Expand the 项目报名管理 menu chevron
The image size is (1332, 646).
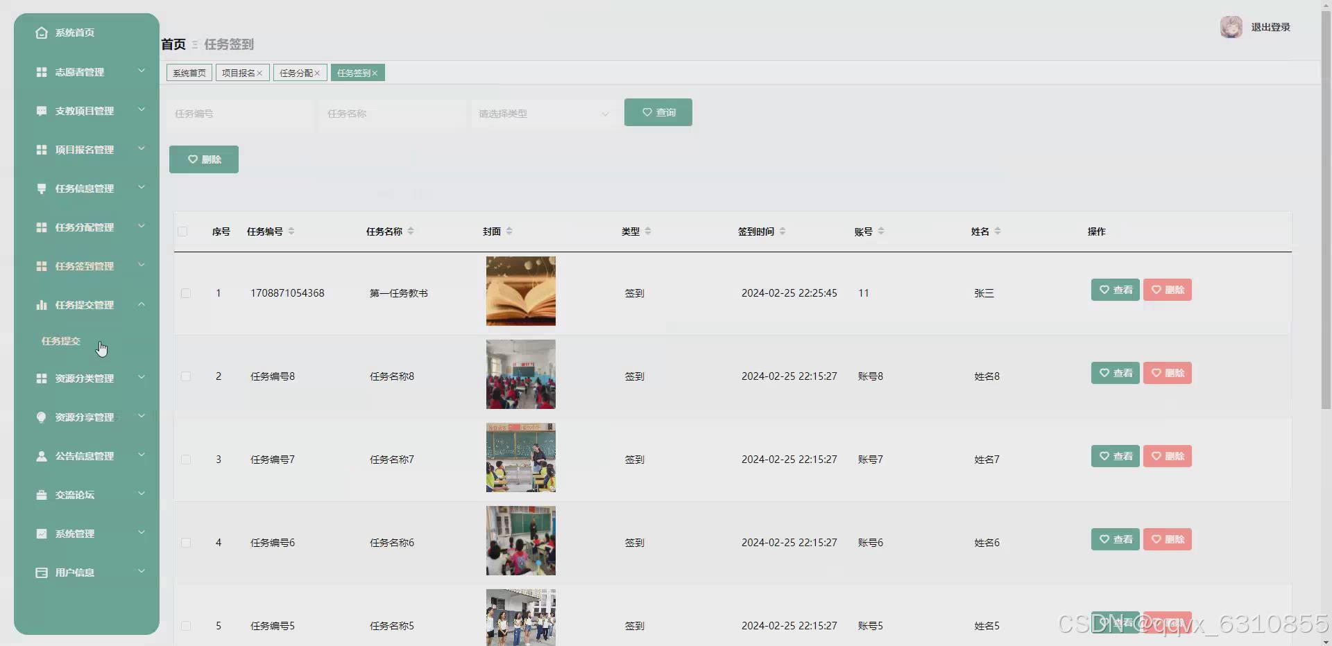click(x=142, y=148)
